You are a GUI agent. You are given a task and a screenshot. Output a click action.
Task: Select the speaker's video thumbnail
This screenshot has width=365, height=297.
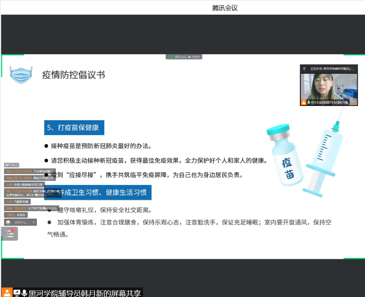tap(329, 87)
